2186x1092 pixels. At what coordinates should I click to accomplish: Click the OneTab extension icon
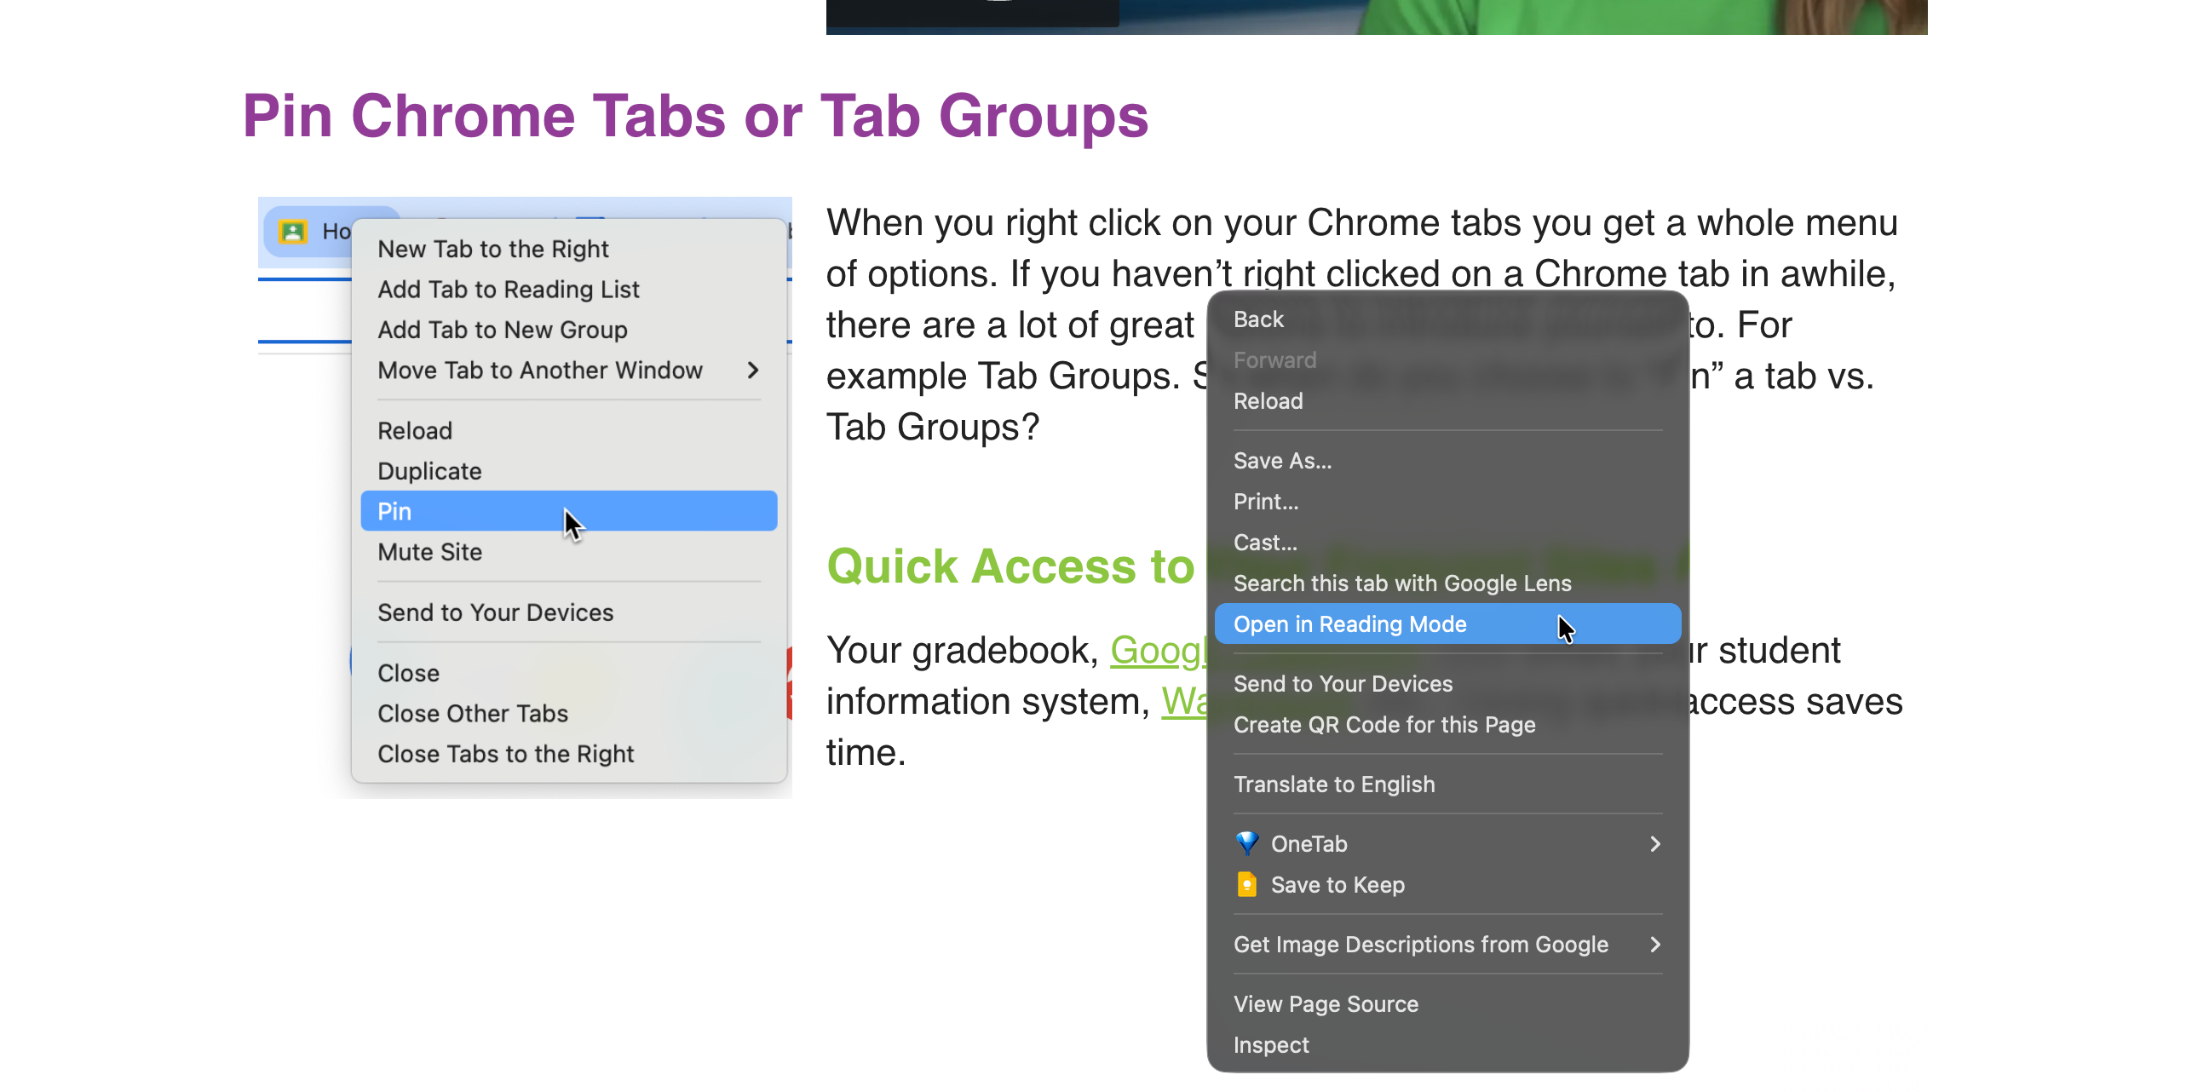[1246, 843]
